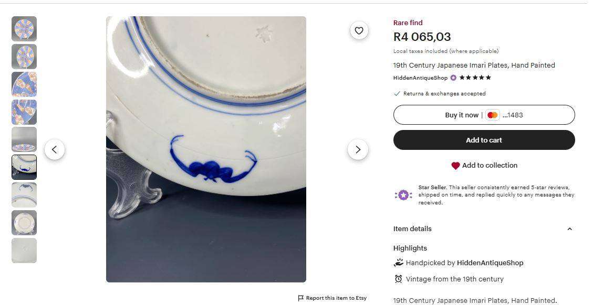Click the red heart collection icon
The height and width of the screenshot is (305, 603).
455,166
